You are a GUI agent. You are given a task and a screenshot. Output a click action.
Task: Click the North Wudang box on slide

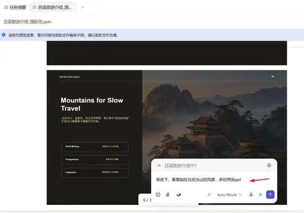point(95,147)
